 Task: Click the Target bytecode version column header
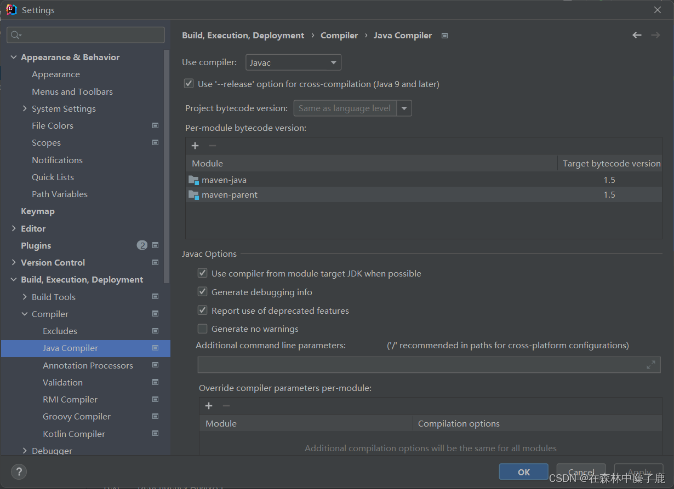(x=610, y=163)
